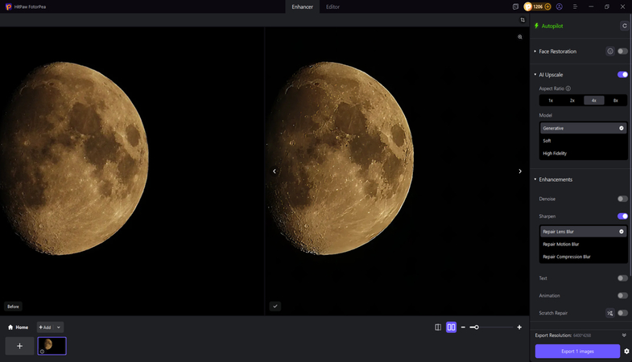The height and width of the screenshot is (362, 632).
Task: Enable the Denoise toggle
Action: [622, 199]
